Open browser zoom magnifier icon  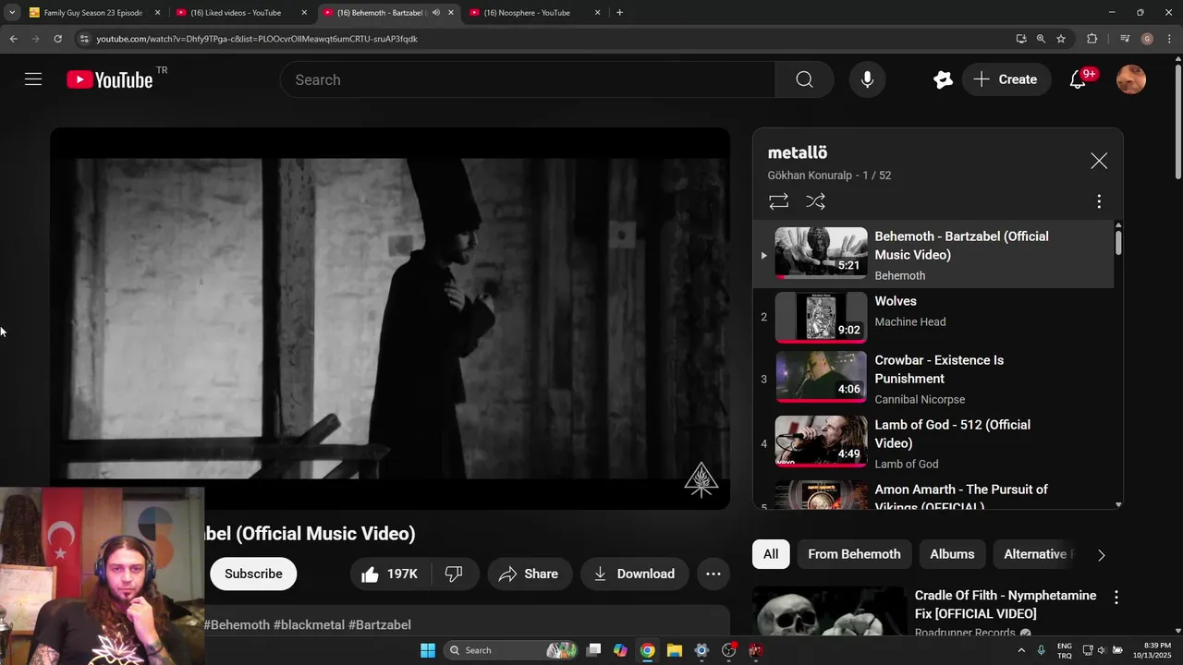1041,39
